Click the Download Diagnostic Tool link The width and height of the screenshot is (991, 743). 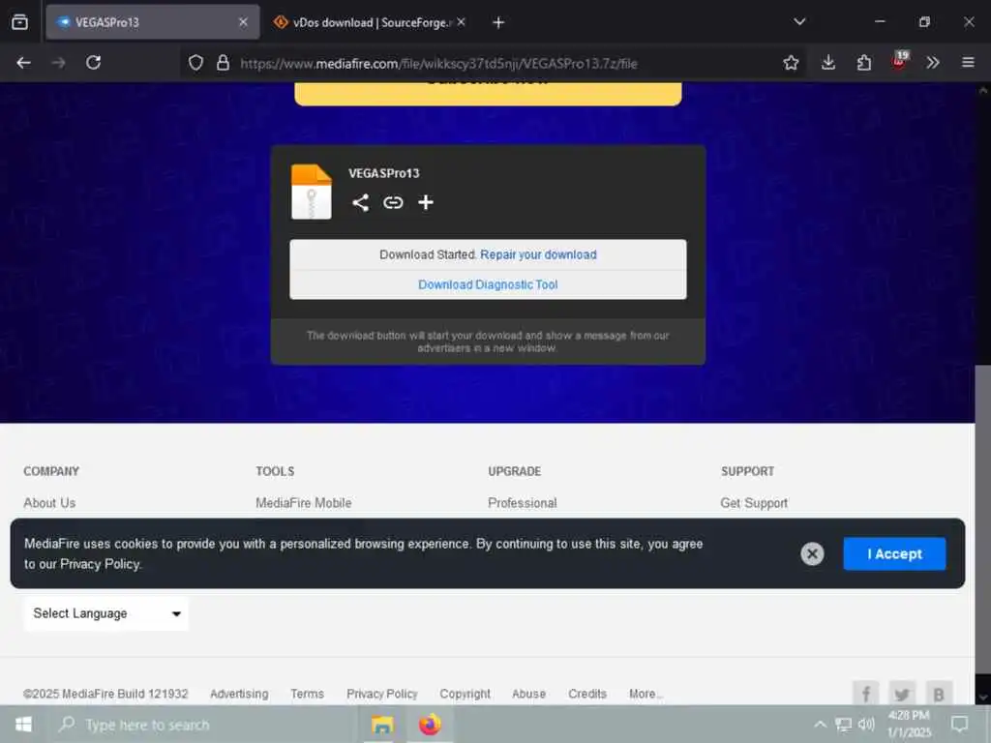[488, 285]
